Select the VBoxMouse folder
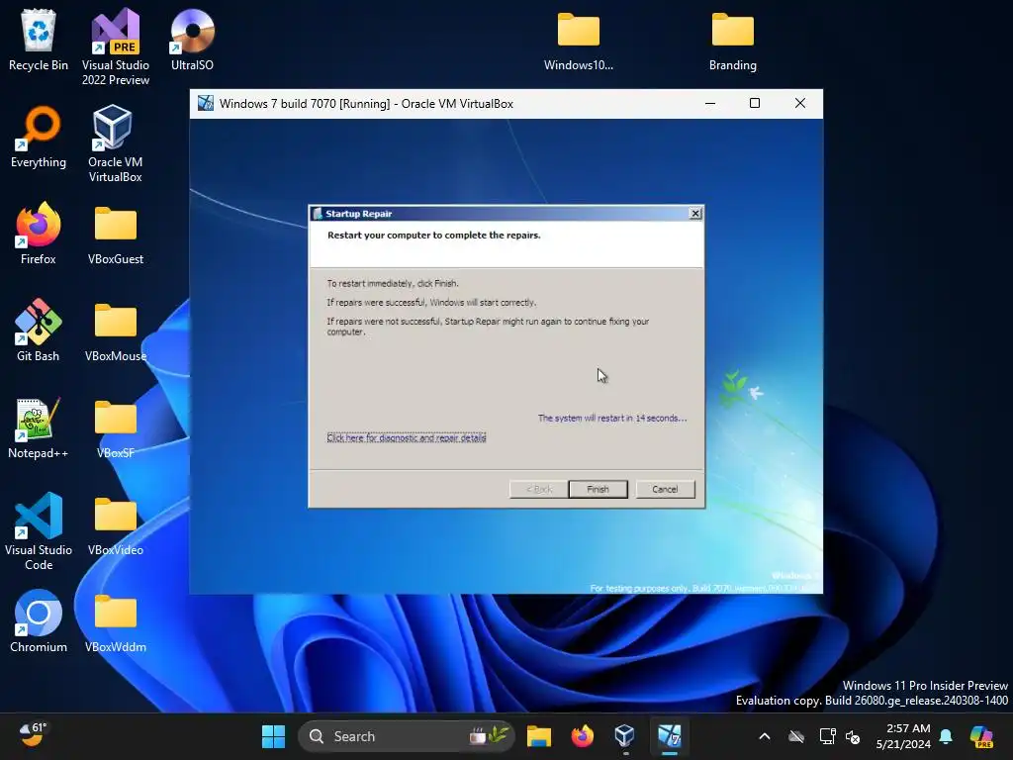This screenshot has height=760, width=1013. (115, 331)
